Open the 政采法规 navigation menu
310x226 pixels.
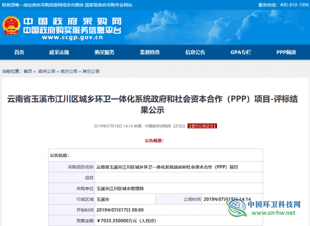tap(59, 52)
